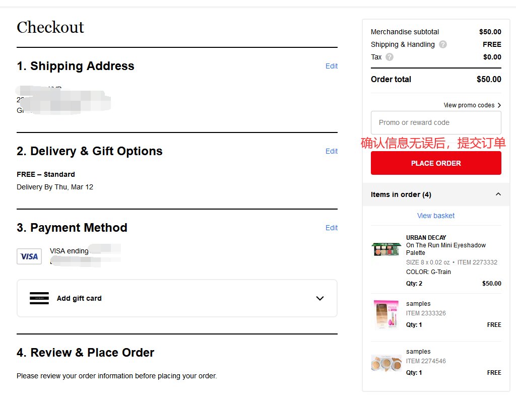This screenshot has height=404, width=516.
Task: Expand the Add gift card chevron
Action: click(x=320, y=298)
